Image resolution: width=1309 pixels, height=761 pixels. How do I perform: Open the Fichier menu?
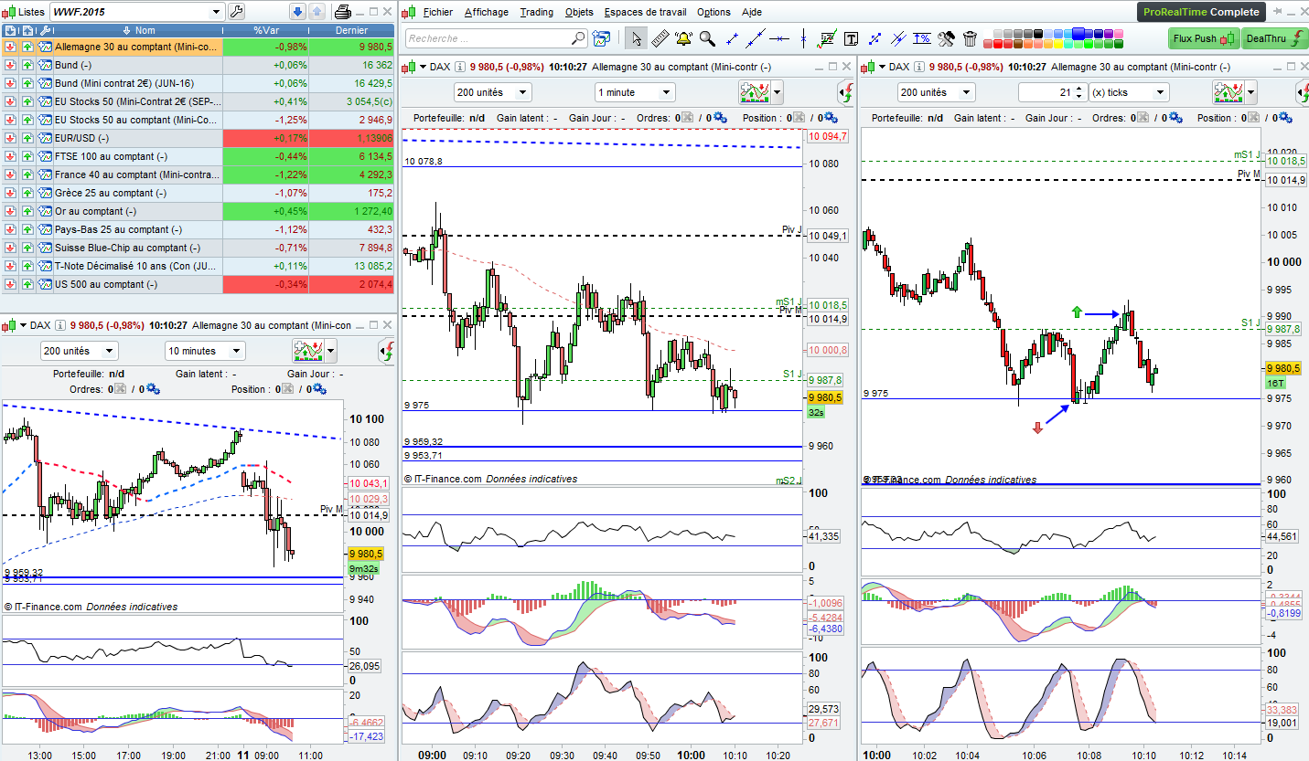tap(438, 12)
